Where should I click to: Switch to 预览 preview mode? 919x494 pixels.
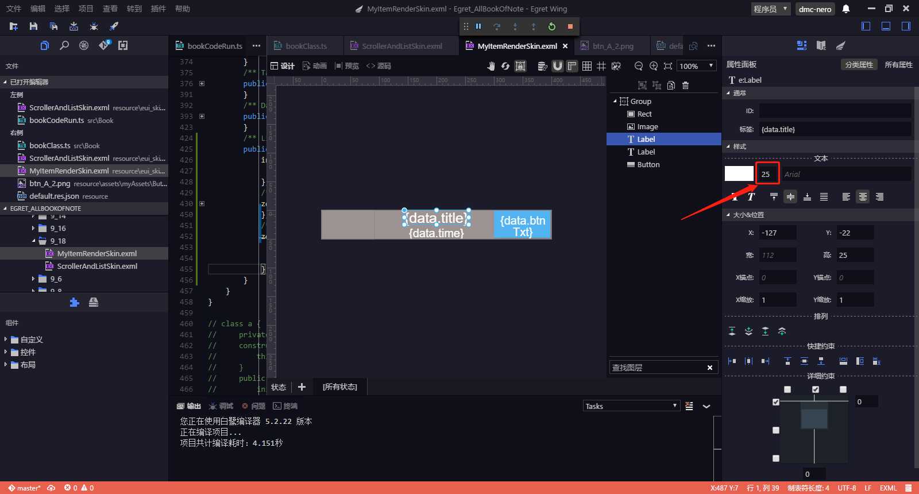pyautogui.click(x=347, y=66)
